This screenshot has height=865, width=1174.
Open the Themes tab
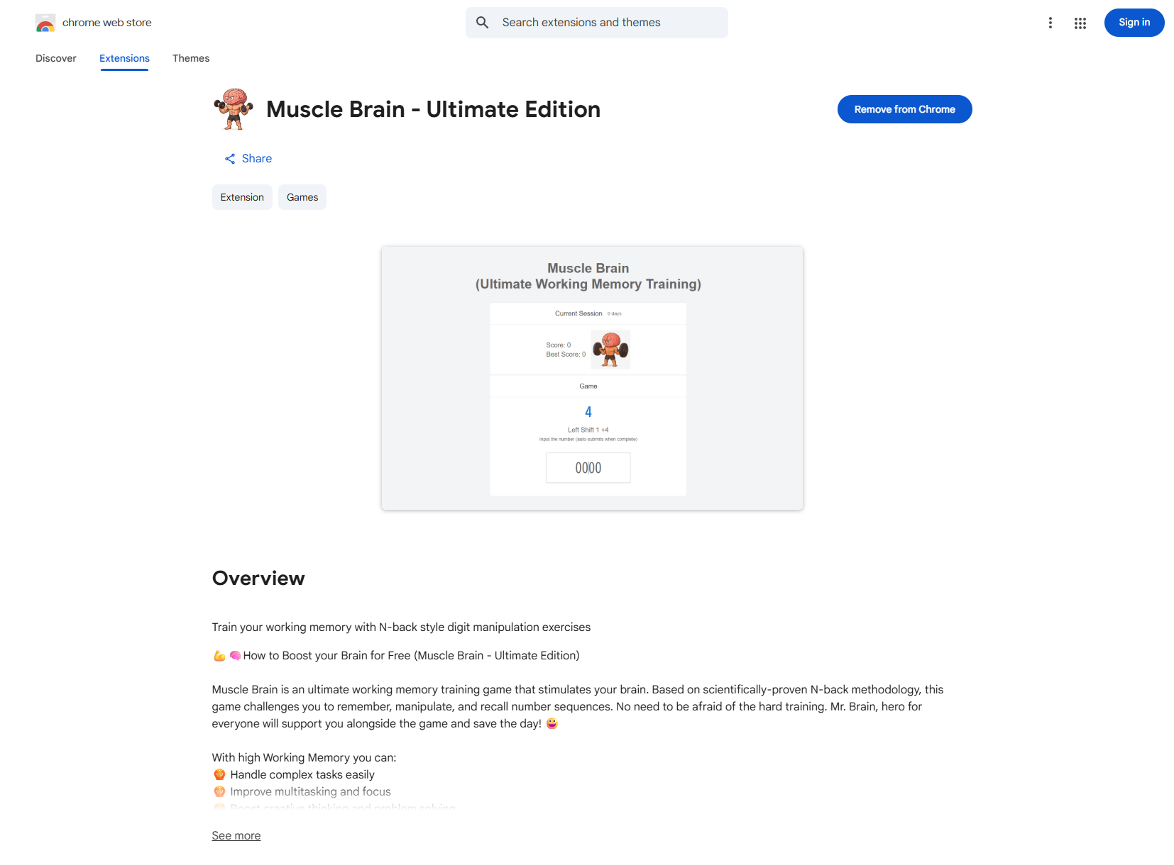click(191, 58)
